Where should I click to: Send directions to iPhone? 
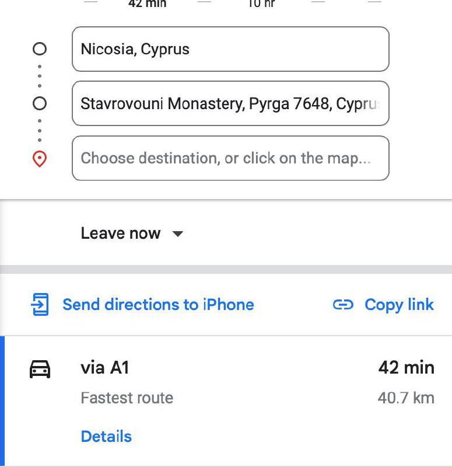pos(158,305)
